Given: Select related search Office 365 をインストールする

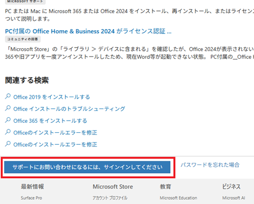Looking at the screenshot, I should [50, 121].
